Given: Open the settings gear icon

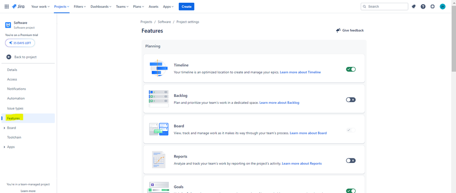Looking at the screenshot, I should pos(432,6).
